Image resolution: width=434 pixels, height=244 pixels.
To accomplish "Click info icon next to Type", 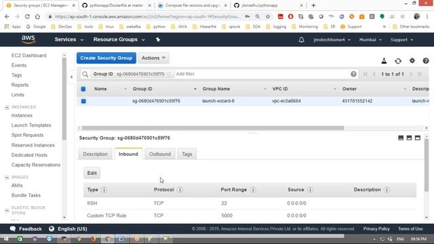I will click(104, 190).
